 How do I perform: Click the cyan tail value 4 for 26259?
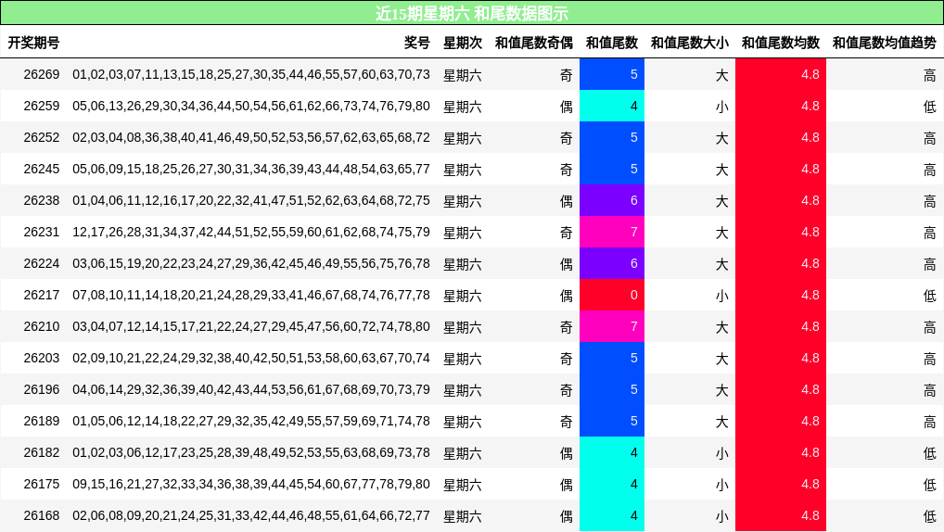612,106
